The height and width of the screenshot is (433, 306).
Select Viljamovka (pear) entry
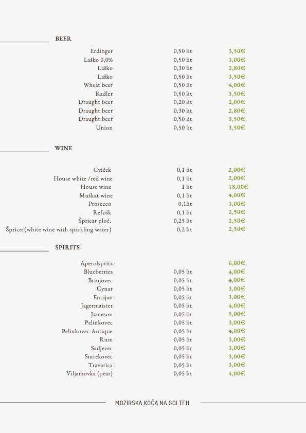point(89,374)
